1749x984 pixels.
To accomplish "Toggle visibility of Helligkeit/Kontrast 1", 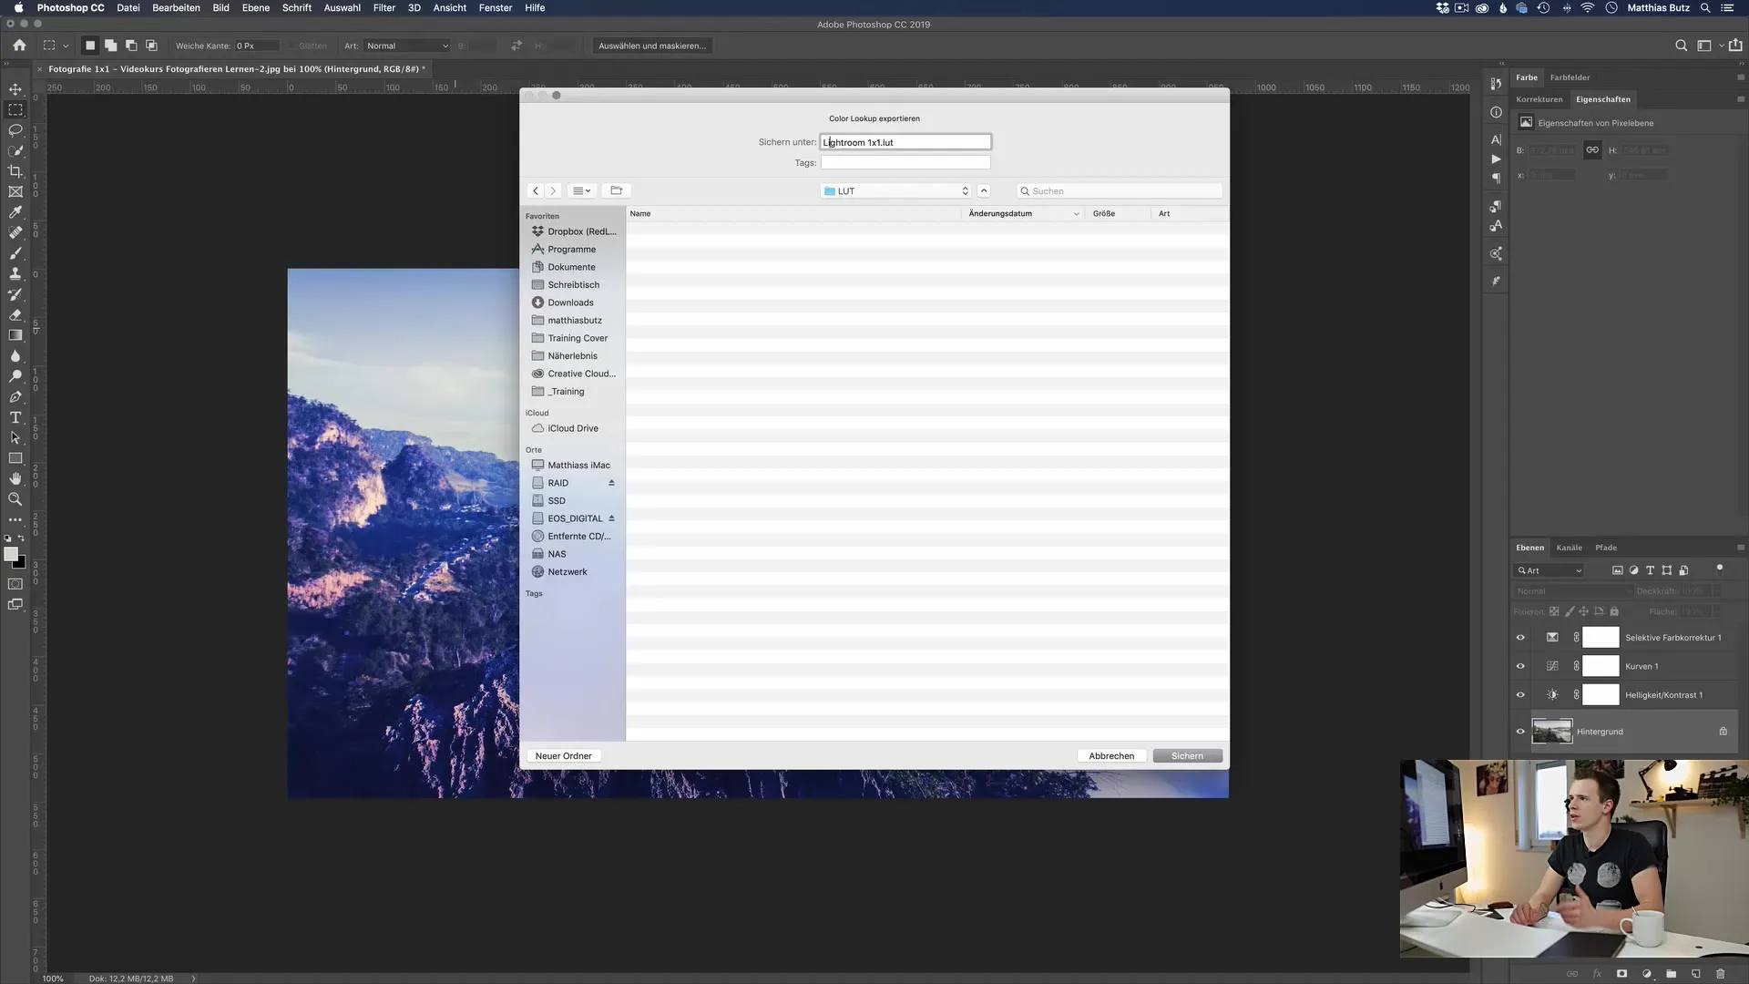I will [x=1519, y=694].
